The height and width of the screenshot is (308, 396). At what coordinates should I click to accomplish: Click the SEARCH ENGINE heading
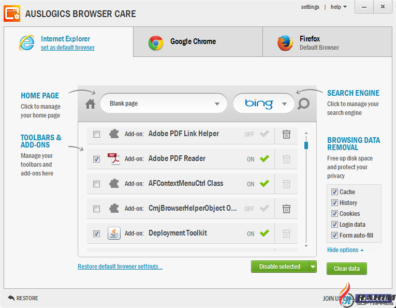[353, 93]
